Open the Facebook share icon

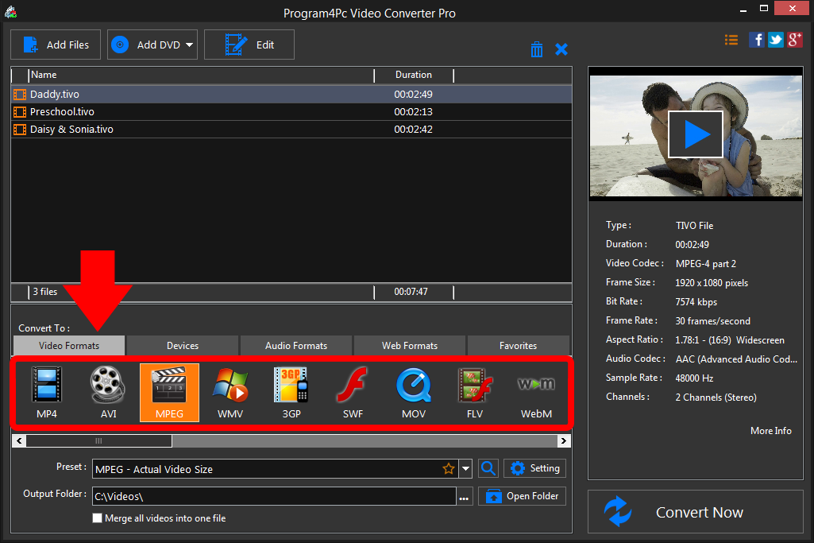(x=756, y=40)
